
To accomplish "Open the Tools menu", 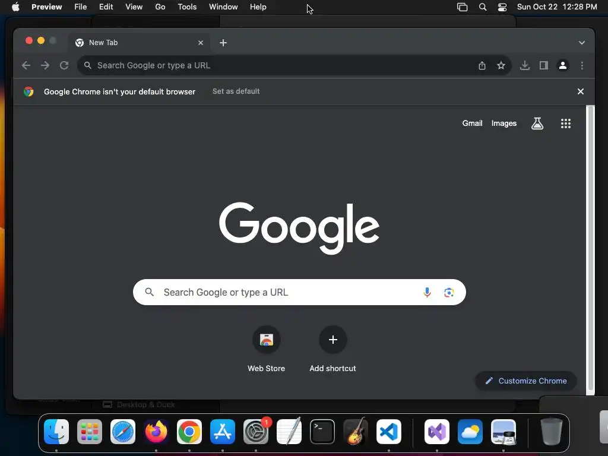I will coord(187,7).
